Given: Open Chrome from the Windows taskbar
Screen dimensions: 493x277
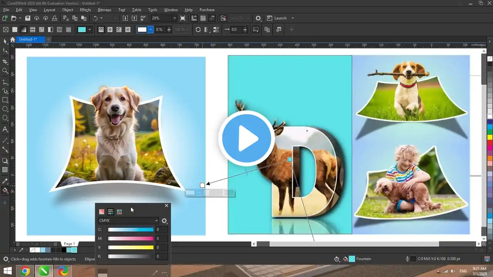Looking at the screenshot, I should [25, 271].
